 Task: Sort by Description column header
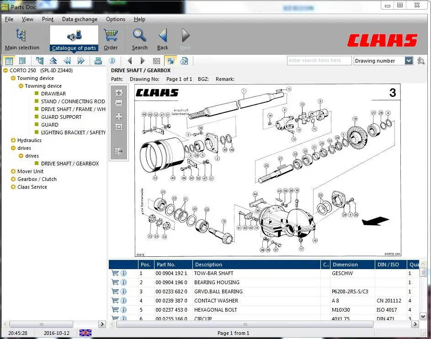point(257,265)
